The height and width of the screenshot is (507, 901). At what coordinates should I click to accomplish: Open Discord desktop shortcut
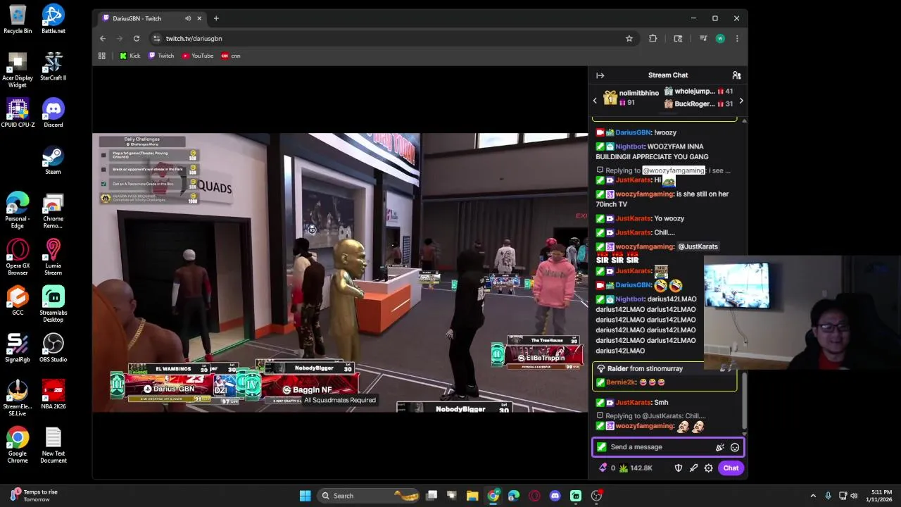click(53, 113)
